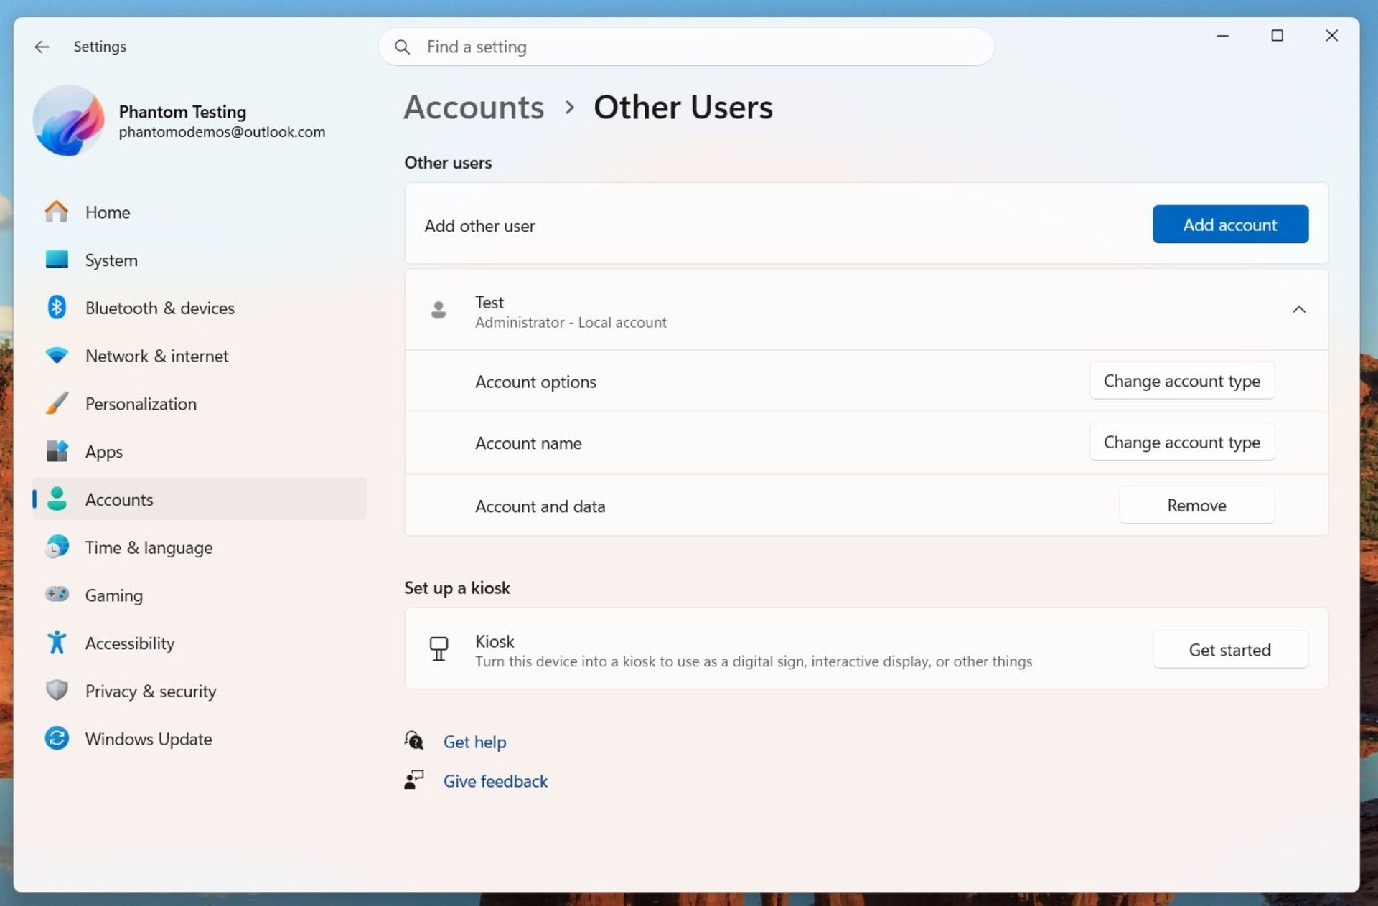Click the Home house icon
1378x906 pixels.
[x=57, y=212]
